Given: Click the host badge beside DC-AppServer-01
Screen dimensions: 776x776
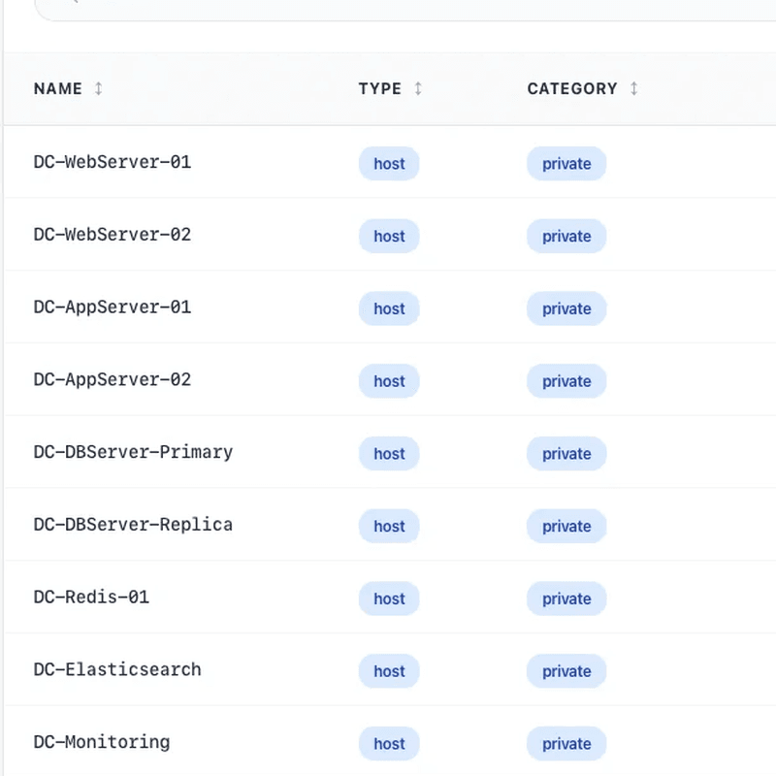Looking at the screenshot, I should click(x=389, y=308).
